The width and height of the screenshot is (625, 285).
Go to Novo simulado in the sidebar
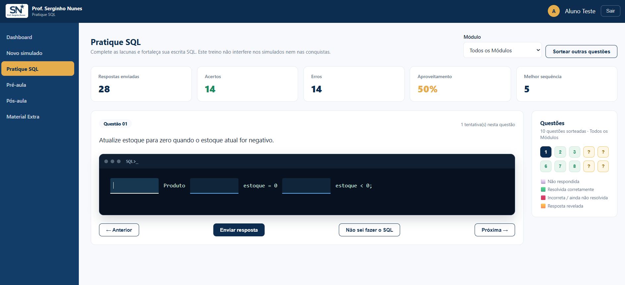(x=38, y=53)
